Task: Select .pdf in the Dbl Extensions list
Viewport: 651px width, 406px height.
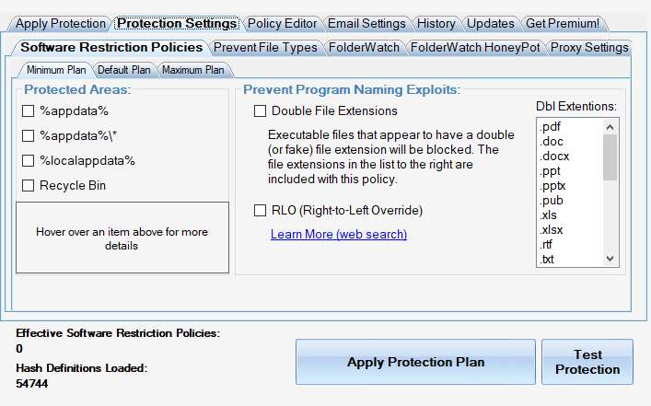Action: 551,126
